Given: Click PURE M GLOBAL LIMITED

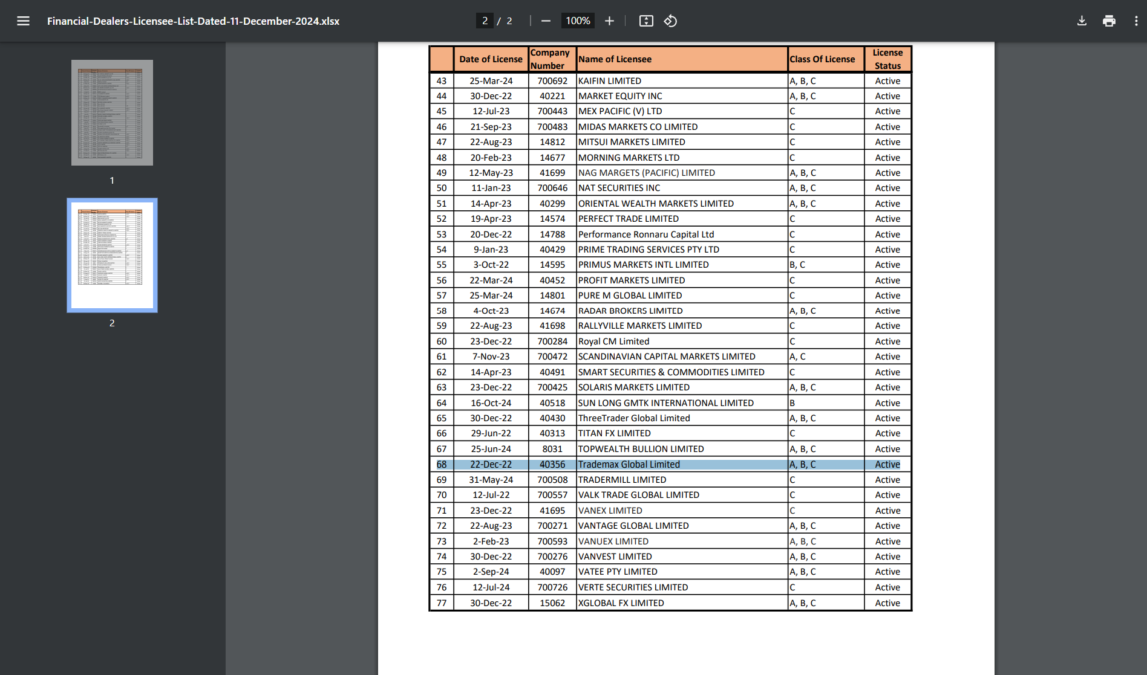Looking at the screenshot, I should point(630,296).
